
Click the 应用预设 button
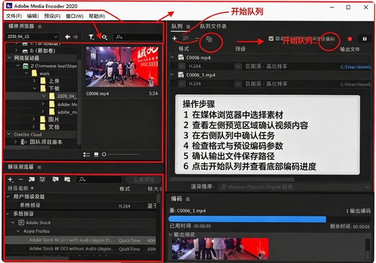click(x=143, y=180)
